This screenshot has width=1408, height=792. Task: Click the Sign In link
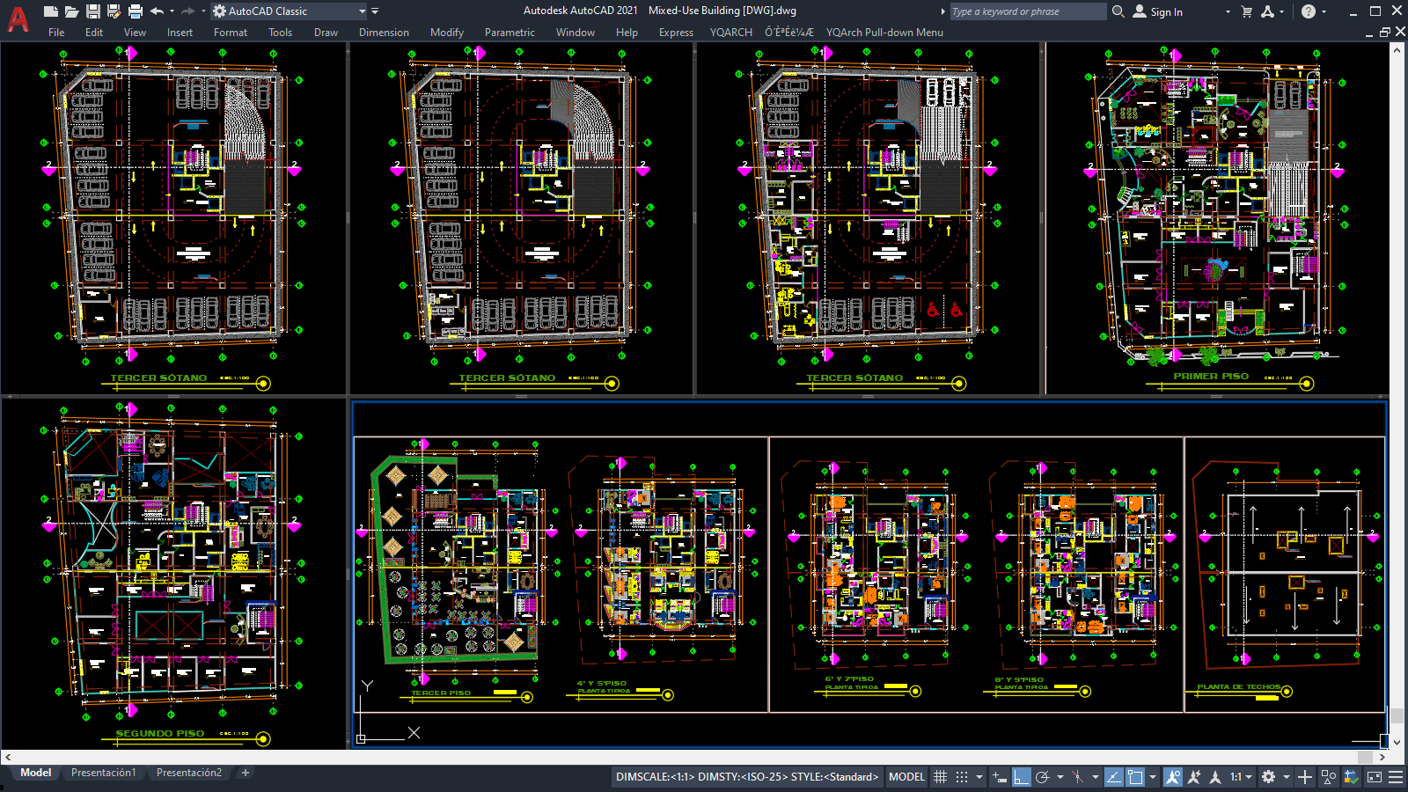[x=1166, y=11]
